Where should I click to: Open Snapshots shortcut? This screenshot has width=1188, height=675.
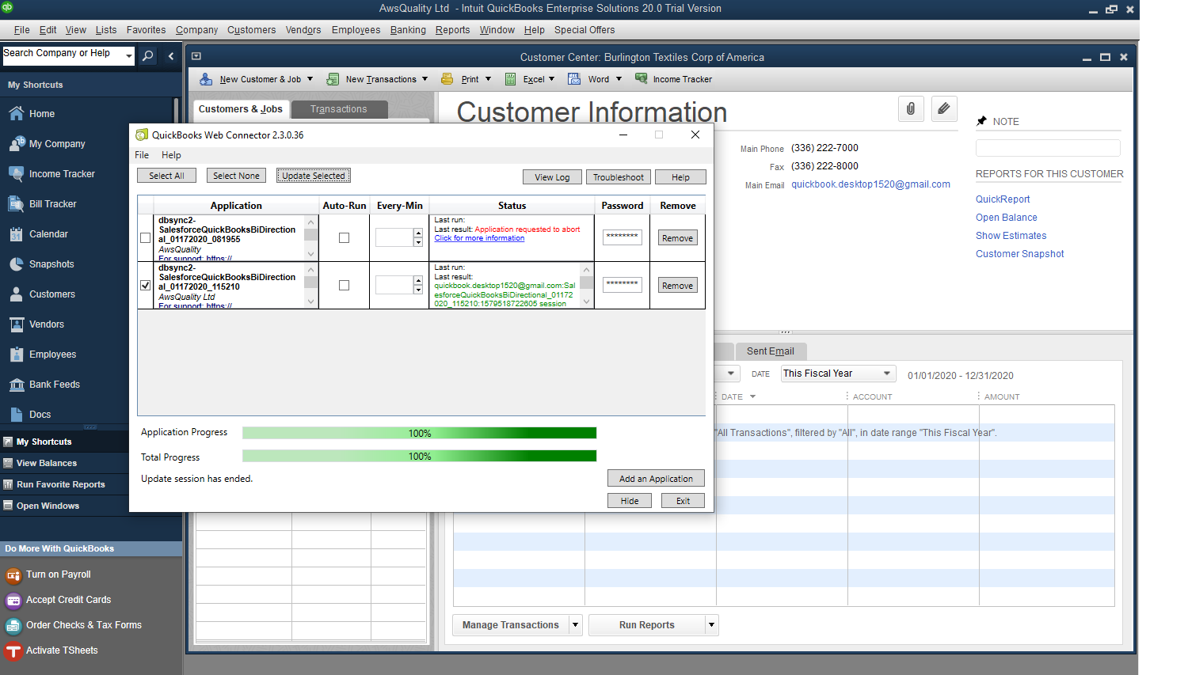(51, 264)
